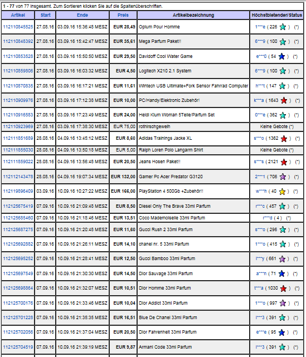306x357 pixels.
Task: Select the rothirschgeweih item description
Action: pos(154,126)
